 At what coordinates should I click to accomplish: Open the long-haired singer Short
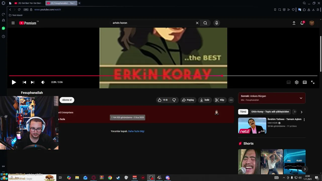point(249,162)
